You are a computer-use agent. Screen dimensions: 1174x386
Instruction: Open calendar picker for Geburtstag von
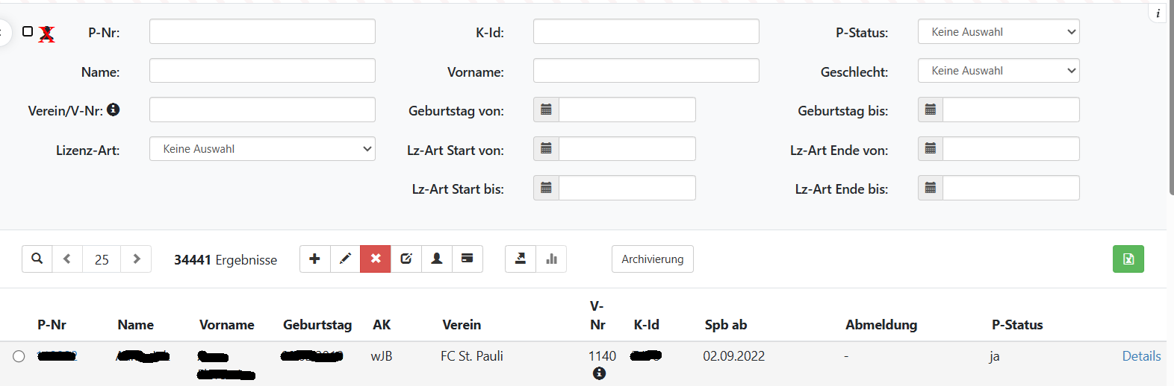pos(546,110)
